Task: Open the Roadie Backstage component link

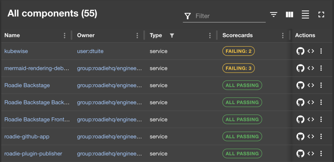Action: 27,85
